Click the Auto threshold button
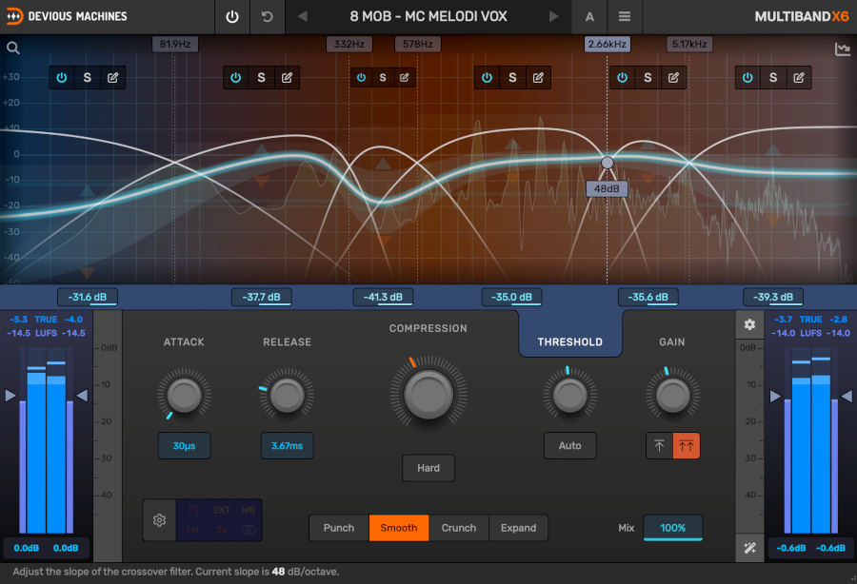Image resolution: width=857 pixels, height=584 pixels. [x=569, y=445]
